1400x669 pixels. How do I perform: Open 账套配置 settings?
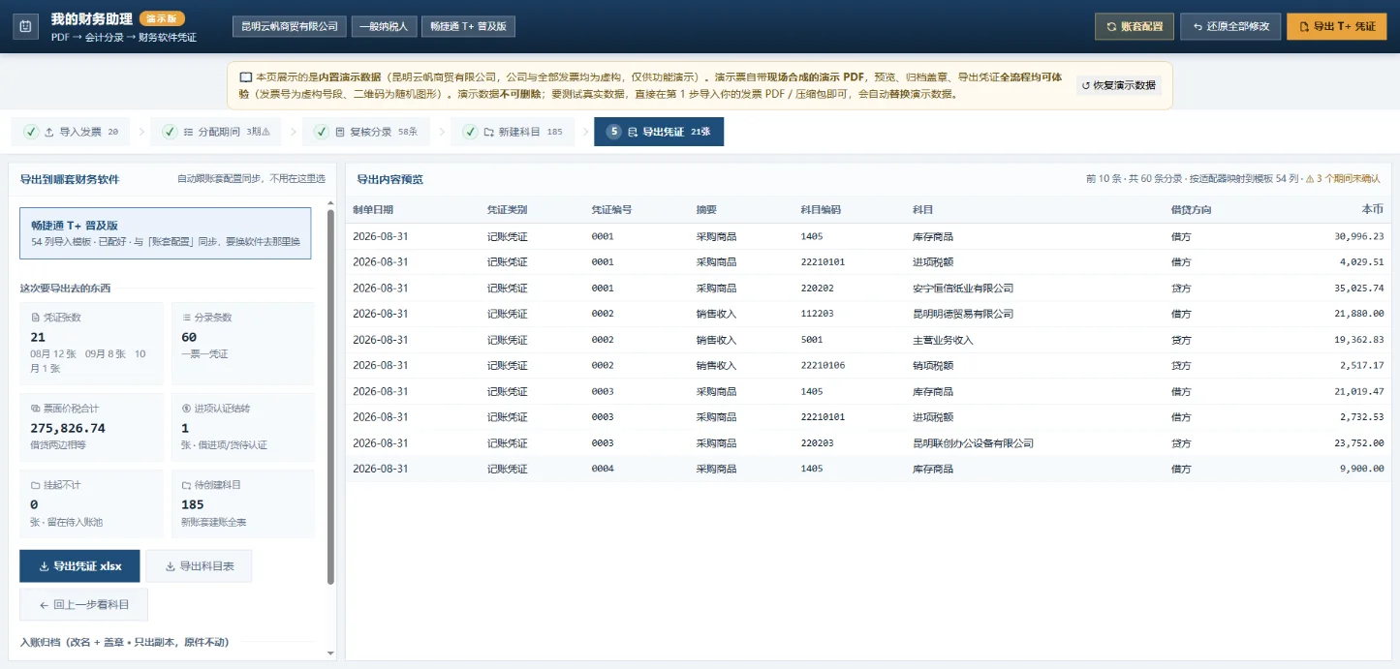[1135, 26]
